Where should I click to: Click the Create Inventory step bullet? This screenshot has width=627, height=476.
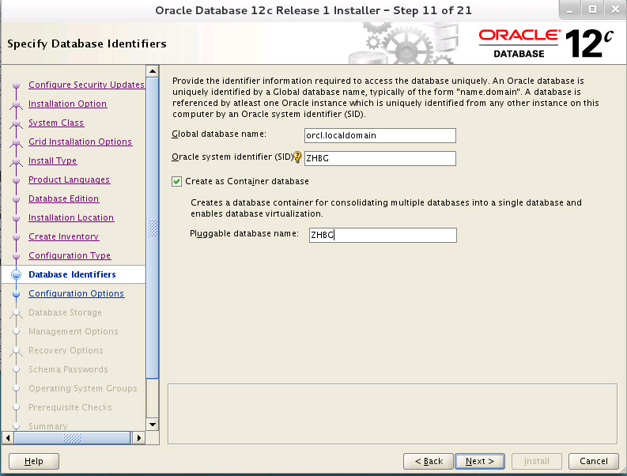pyautogui.click(x=16, y=237)
